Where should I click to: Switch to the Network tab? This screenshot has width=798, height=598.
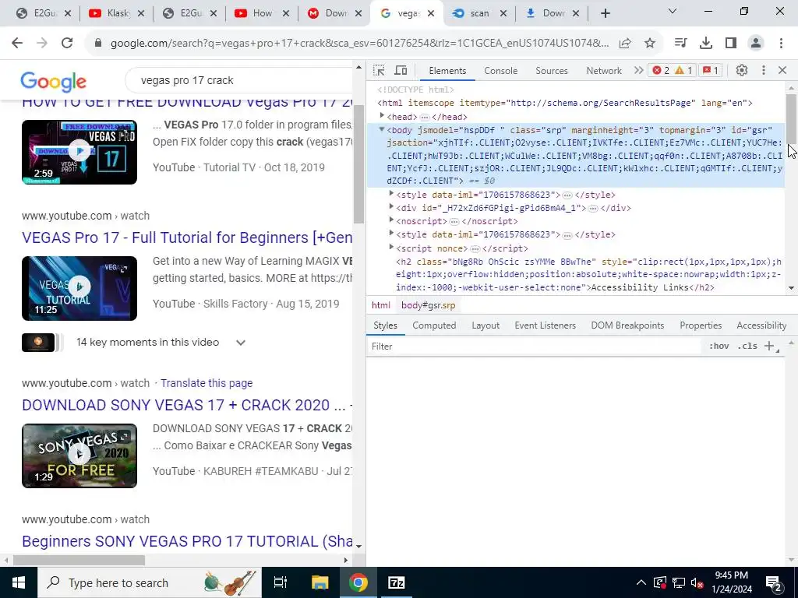pyautogui.click(x=604, y=71)
